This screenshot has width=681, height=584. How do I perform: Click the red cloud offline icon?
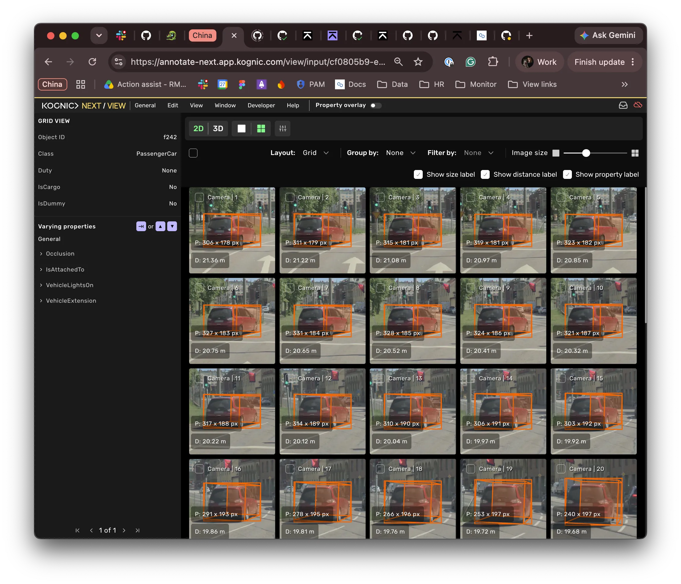pos(638,105)
